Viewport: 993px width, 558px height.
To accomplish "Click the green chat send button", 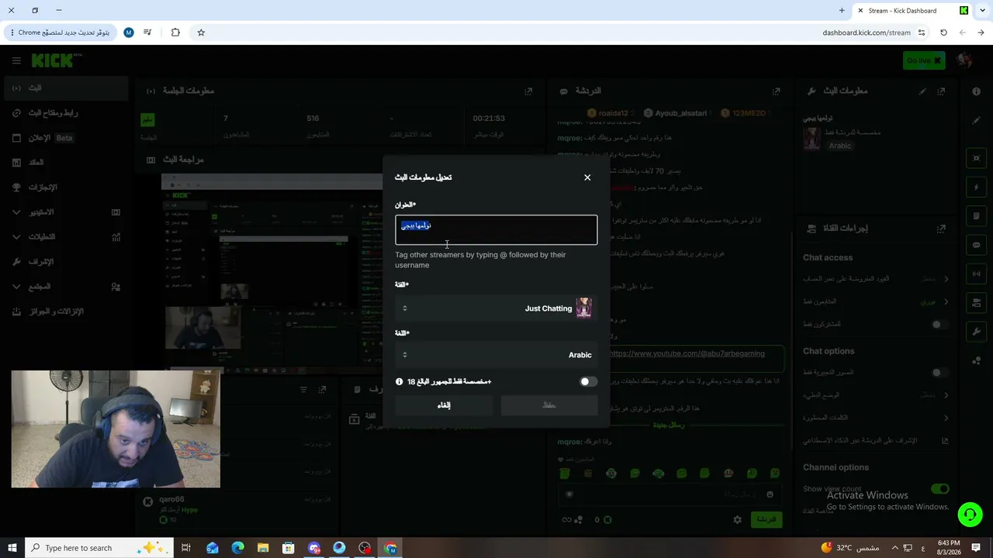I will click(x=766, y=519).
